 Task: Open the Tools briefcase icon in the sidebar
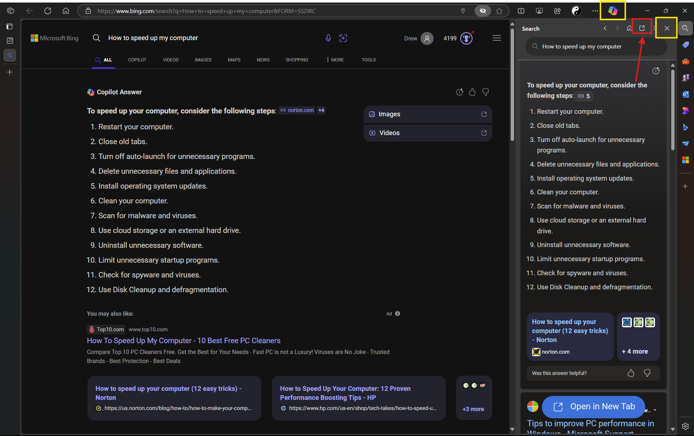click(685, 61)
